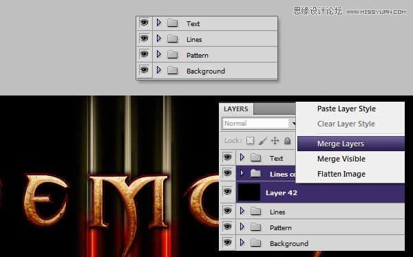Select the Background group name in Layers panel
The height and width of the screenshot is (257, 413).
(x=289, y=243)
